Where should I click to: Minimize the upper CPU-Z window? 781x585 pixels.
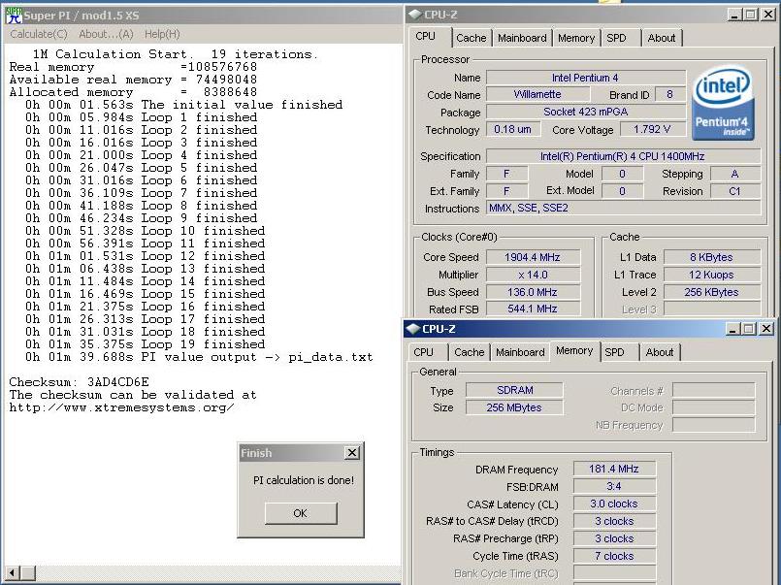tap(733, 15)
